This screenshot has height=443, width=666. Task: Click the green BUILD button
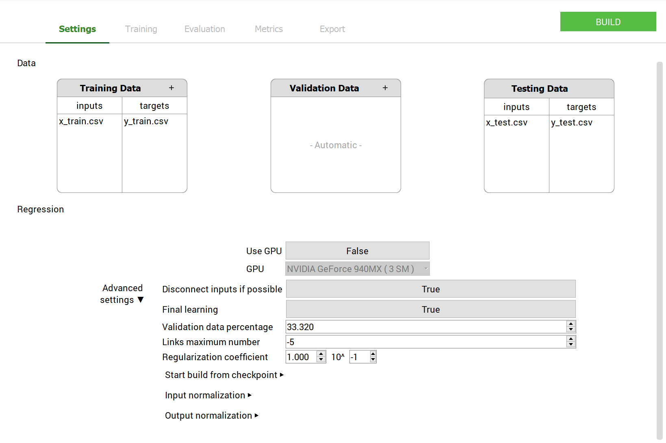(608, 22)
